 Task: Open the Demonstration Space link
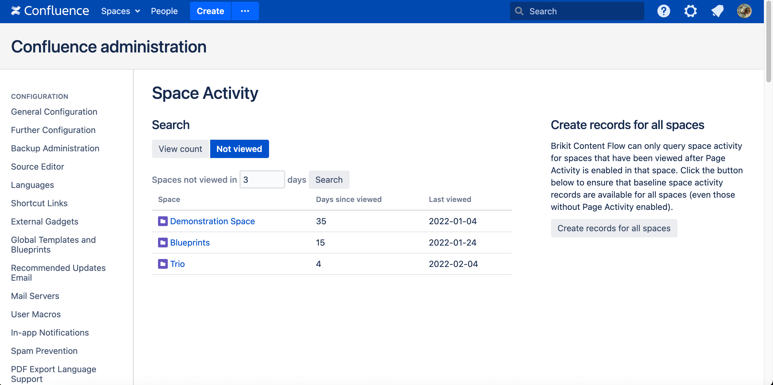(212, 221)
